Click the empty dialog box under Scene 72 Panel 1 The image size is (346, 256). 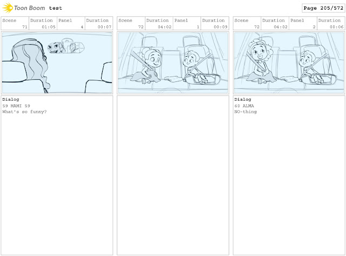coord(173,175)
